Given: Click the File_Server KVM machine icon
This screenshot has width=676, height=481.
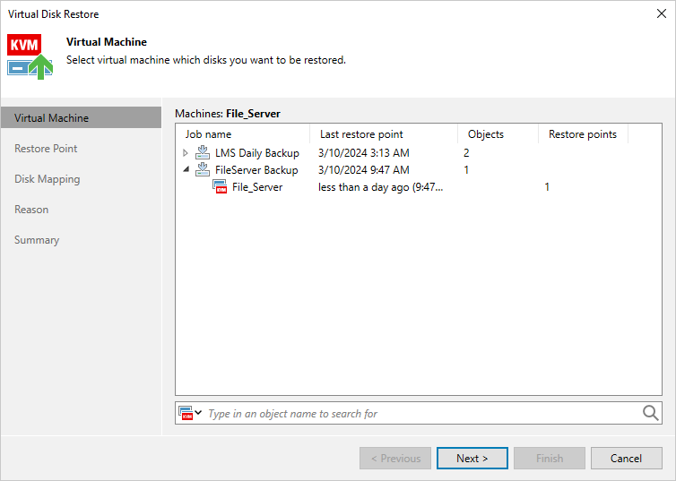Looking at the screenshot, I should pos(220,187).
